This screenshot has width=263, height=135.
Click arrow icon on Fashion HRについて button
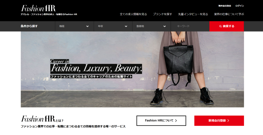coord(176,121)
